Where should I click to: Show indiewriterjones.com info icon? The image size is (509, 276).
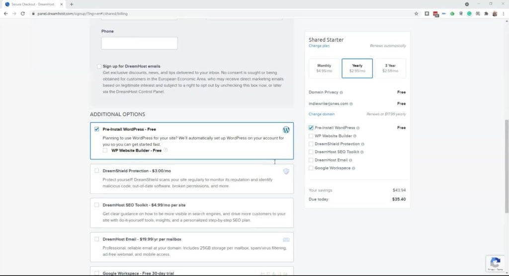point(351,104)
